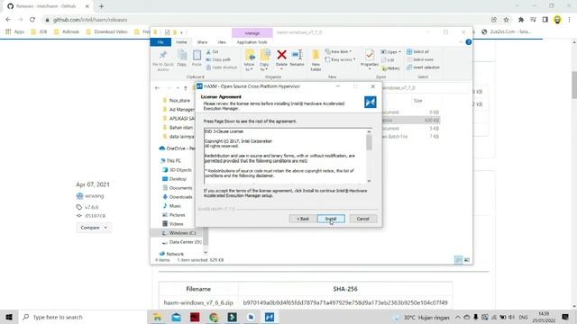Open the File tab in Explorer
This screenshot has width=577, height=324.
[x=160, y=42]
